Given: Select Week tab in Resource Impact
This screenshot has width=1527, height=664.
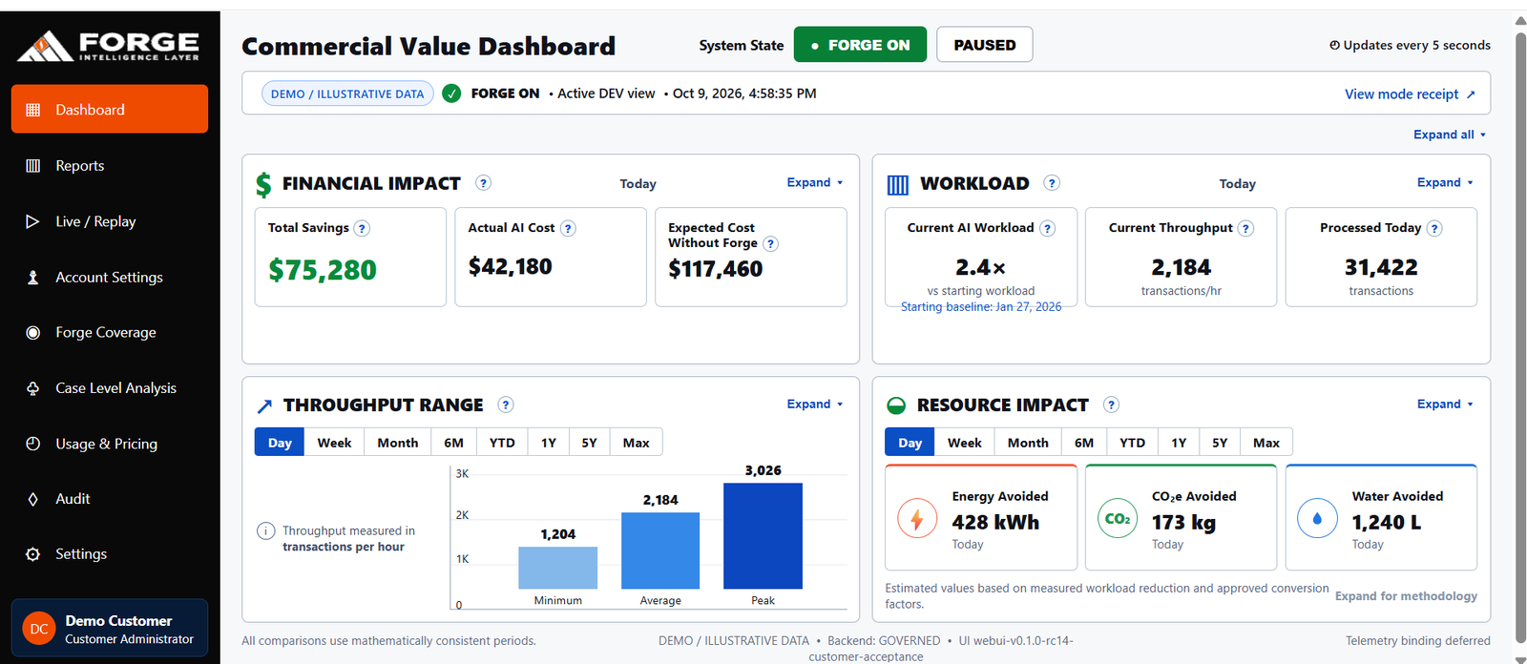Looking at the screenshot, I should click(965, 443).
